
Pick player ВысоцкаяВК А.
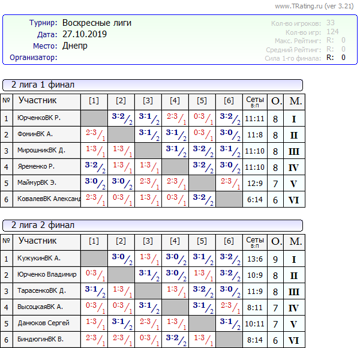click(40, 307)
